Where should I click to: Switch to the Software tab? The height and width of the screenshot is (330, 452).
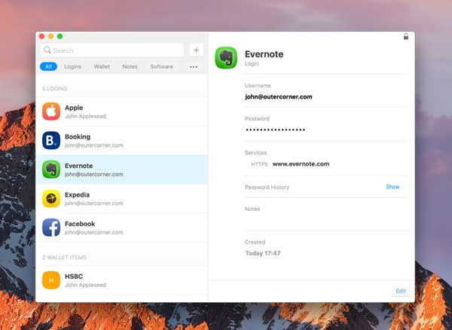pyautogui.click(x=162, y=66)
